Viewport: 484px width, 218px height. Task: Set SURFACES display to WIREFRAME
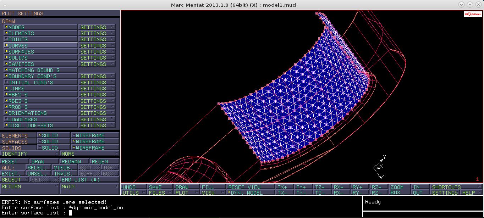click(x=95, y=141)
